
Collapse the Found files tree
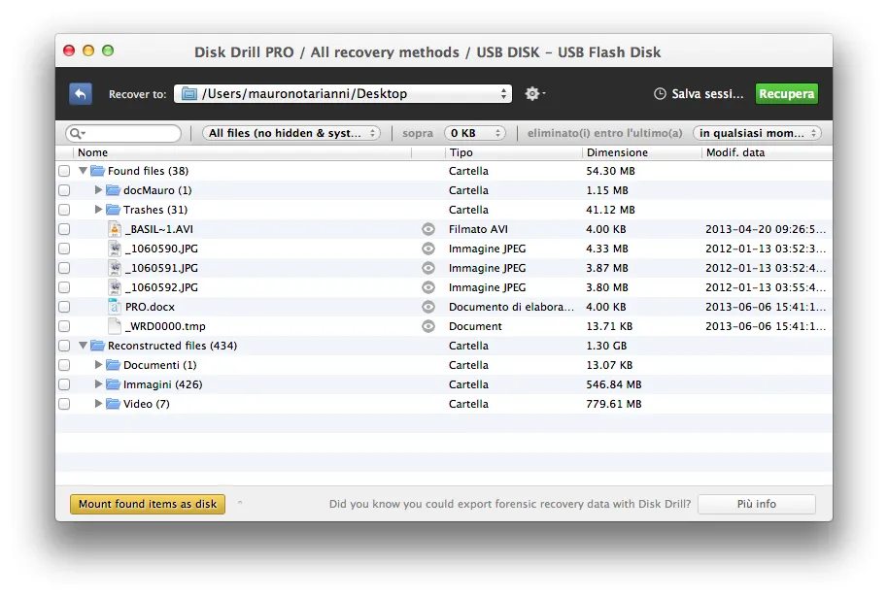pyautogui.click(x=82, y=171)
